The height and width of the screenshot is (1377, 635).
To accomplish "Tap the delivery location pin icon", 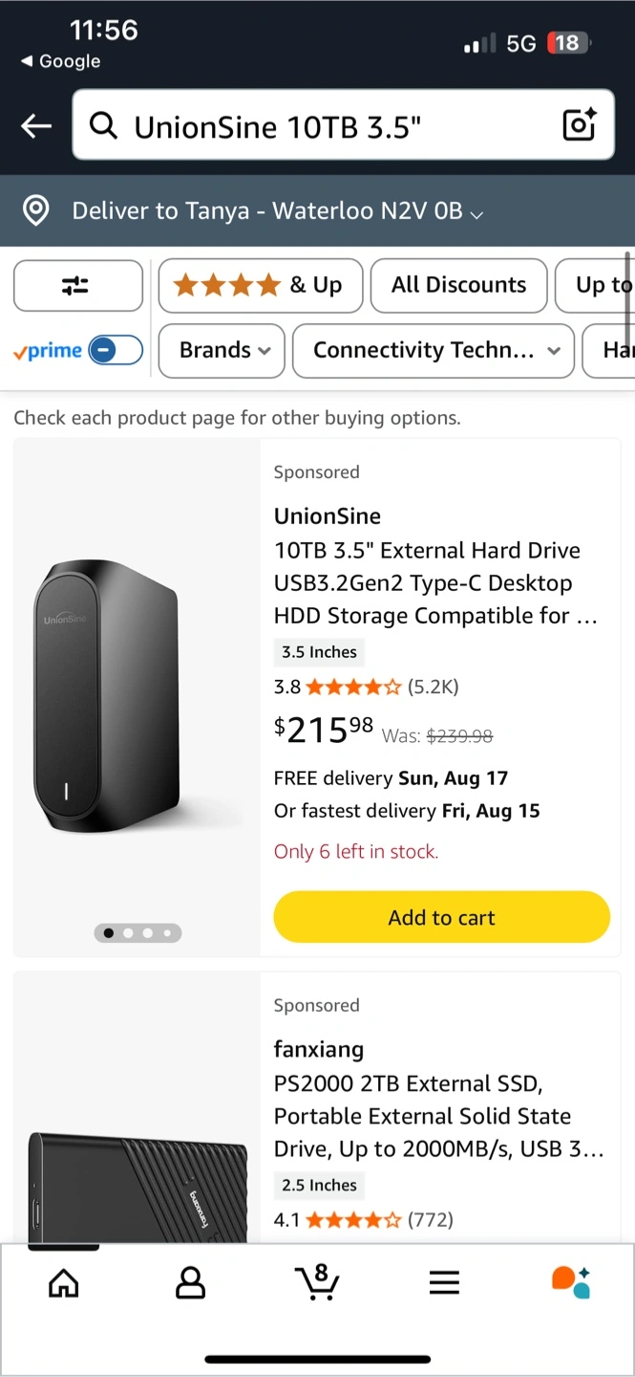I will (36, 211).
